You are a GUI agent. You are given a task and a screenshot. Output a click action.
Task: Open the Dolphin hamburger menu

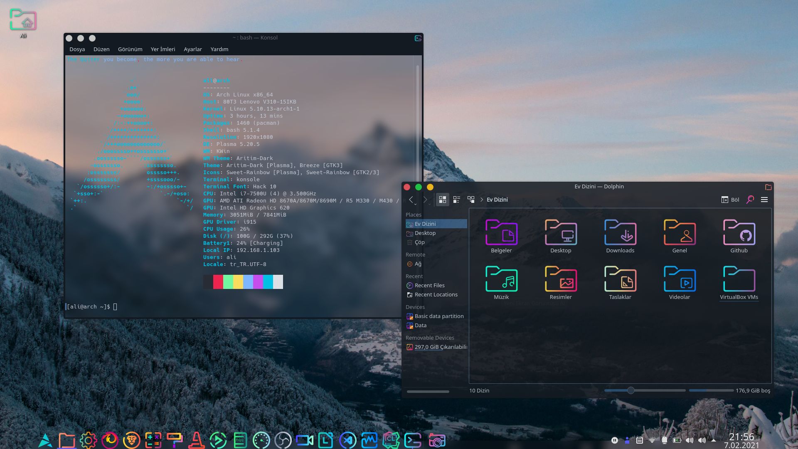click(764, 200)
